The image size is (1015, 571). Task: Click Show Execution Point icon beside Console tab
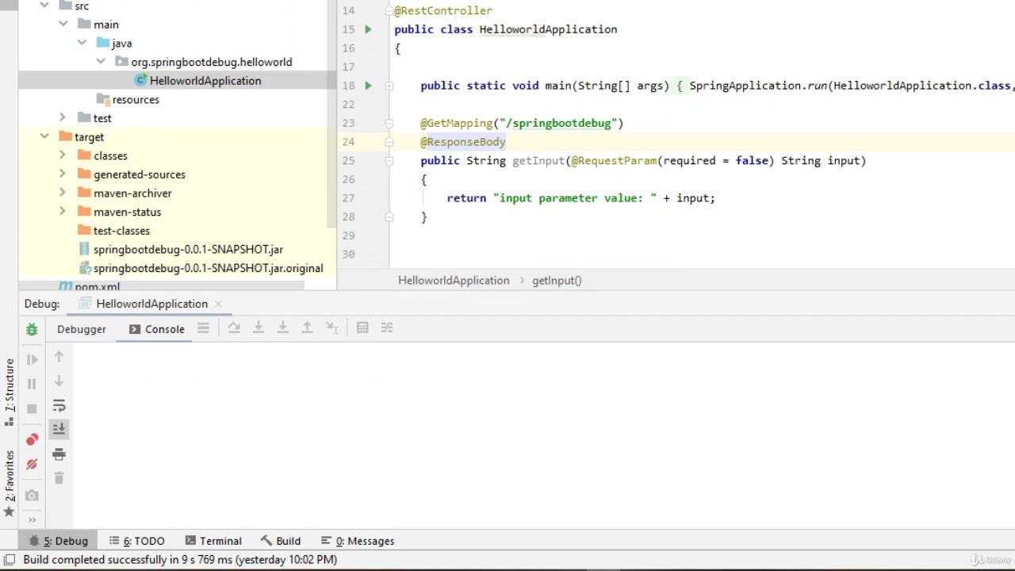click(x=203, y=328)
